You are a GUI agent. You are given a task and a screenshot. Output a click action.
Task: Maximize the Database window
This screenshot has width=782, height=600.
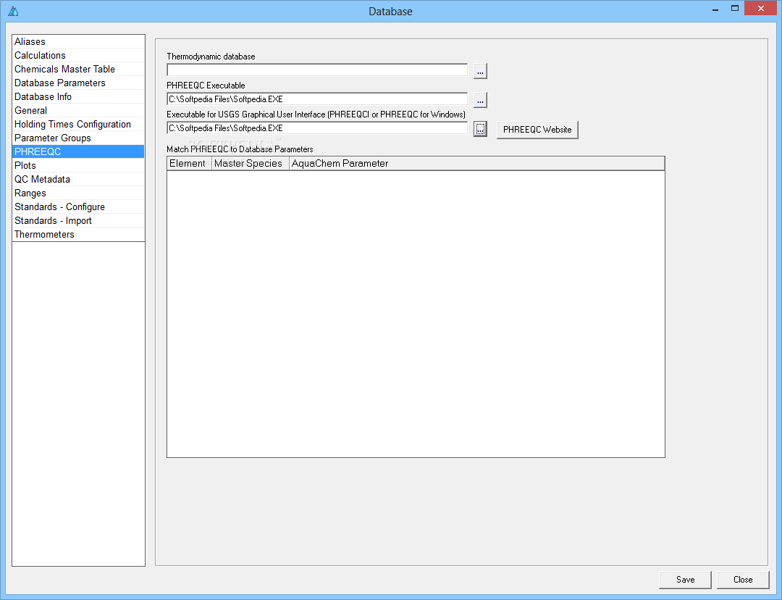tap(735, 9)
